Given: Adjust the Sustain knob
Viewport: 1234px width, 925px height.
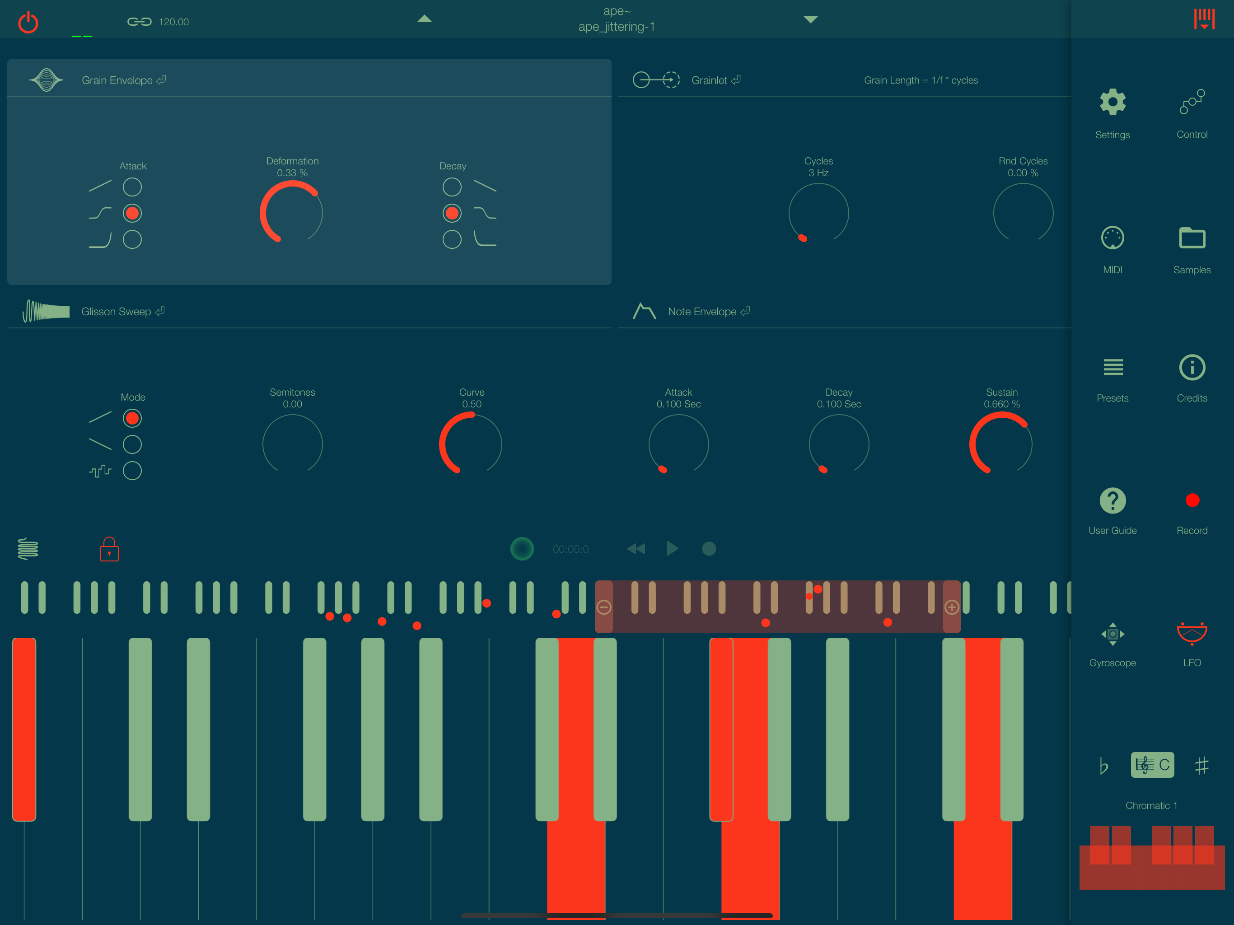Looking at the screenshot, I should click(x=1001, y=444).
